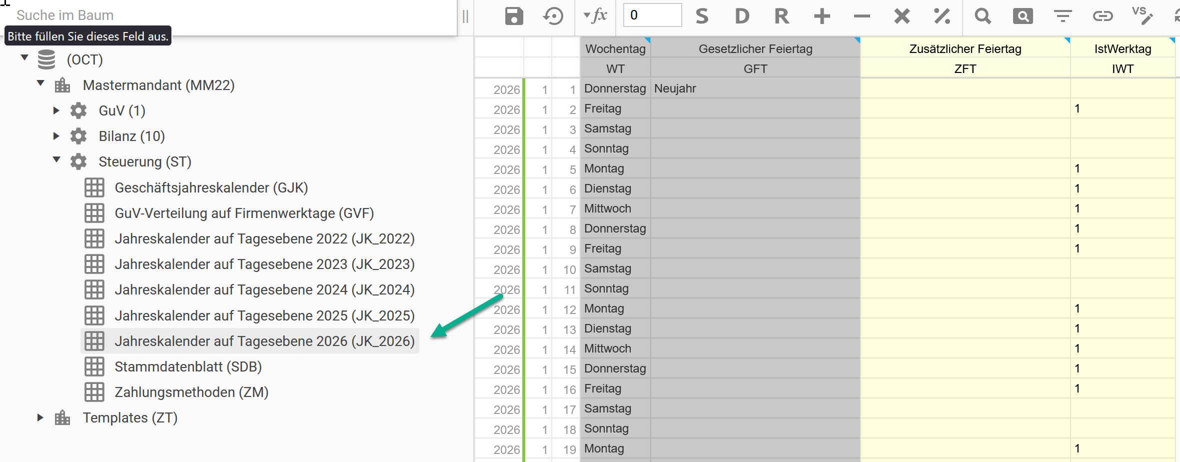Click the chain link icon
1180x462 pixels.
click(1103, 16)
